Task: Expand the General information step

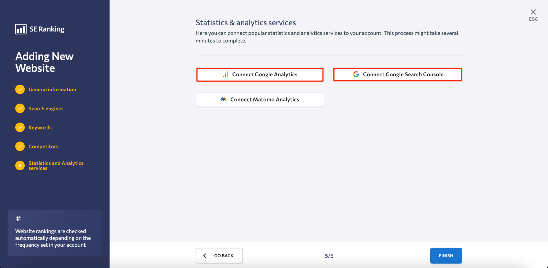Action: (52, 89)
